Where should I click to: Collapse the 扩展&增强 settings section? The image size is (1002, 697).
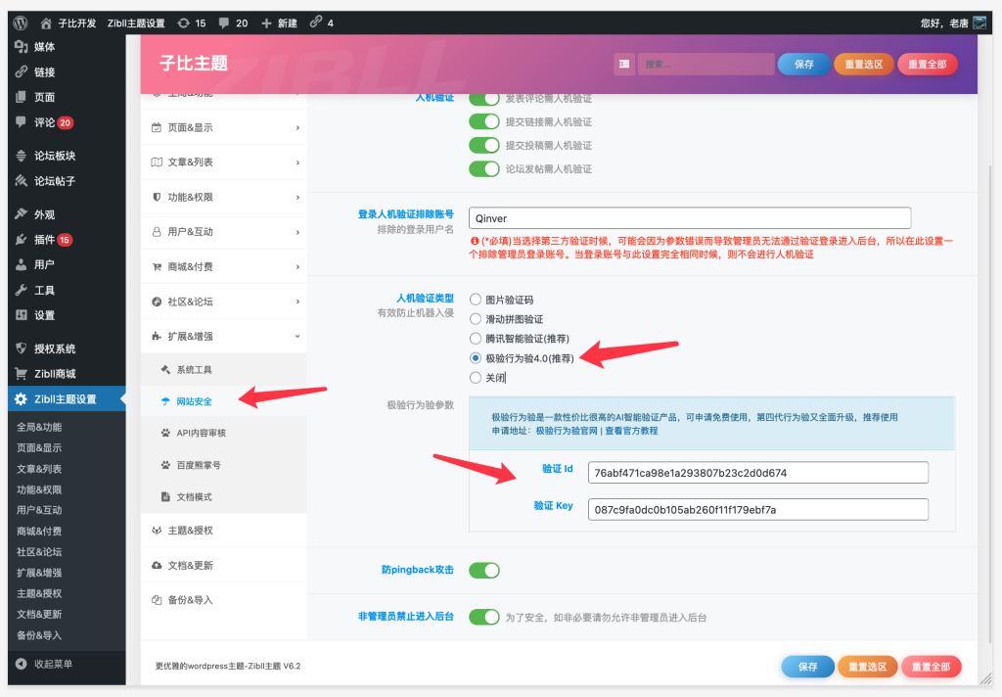pos(224,336)
